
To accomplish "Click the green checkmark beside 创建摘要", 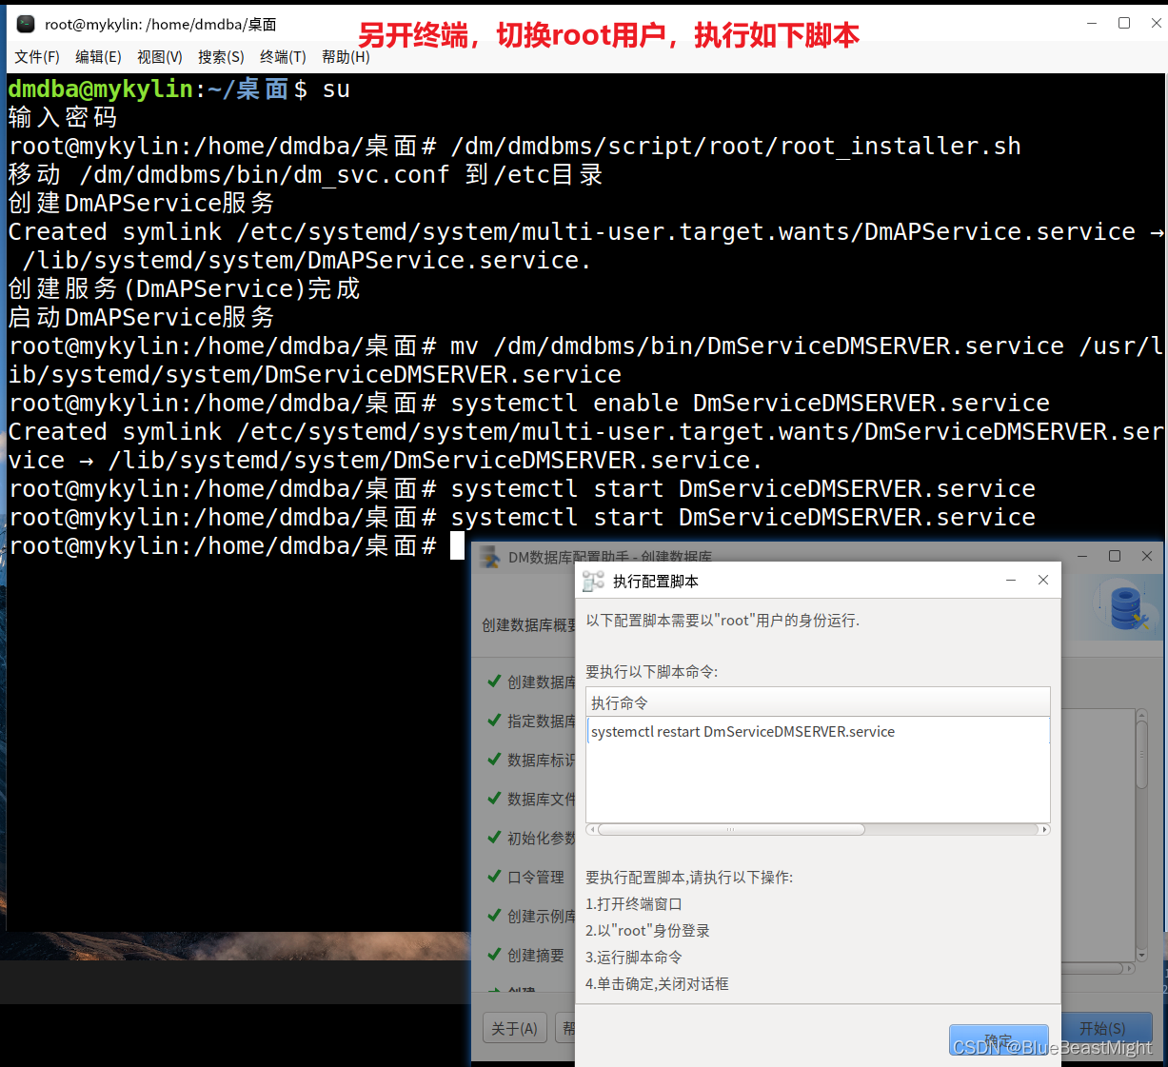I will (494, 954).
